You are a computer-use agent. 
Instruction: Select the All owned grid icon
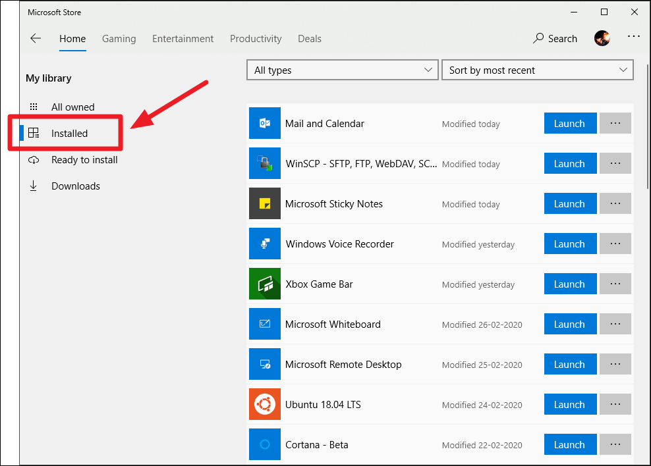tap(34, 107)
